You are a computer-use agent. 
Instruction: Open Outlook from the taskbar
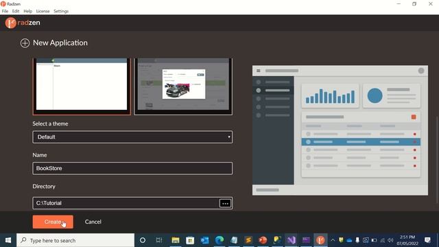click(x=204, y=240)
